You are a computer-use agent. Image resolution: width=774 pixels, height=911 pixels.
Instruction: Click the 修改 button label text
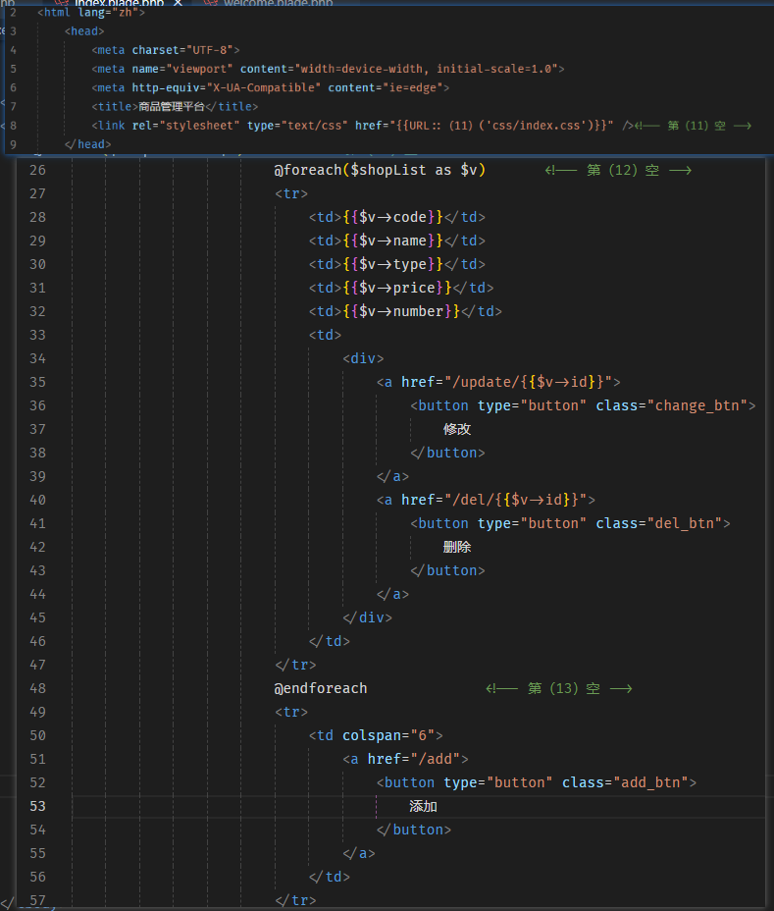click(x=457, y=429)
